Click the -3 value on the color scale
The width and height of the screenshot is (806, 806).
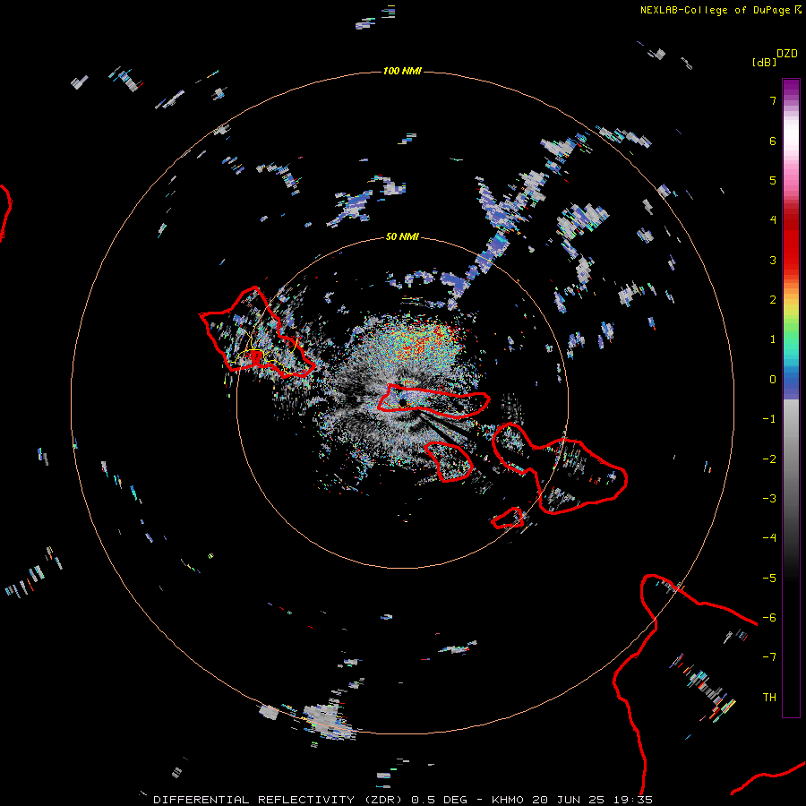tap(769, 499)
